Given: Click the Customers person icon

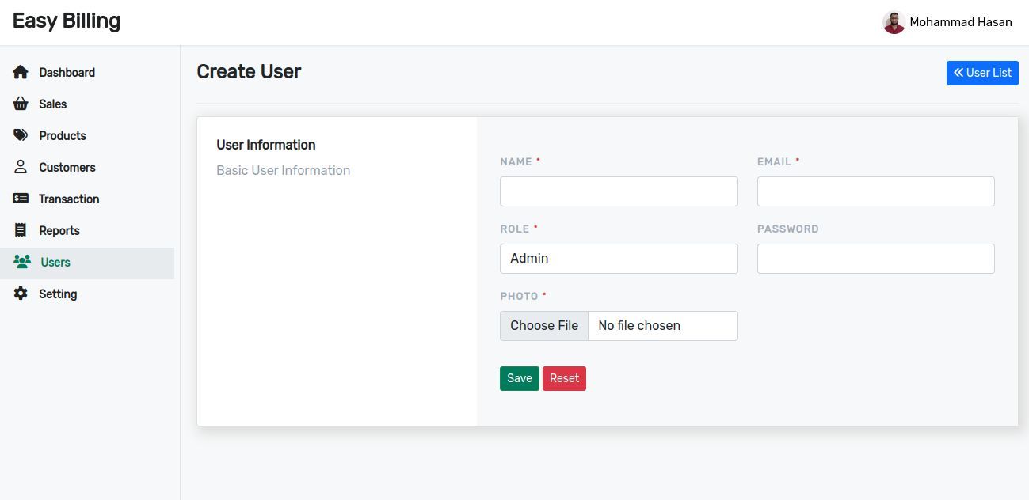Looking at the screenshot, I should click(21, 167).
